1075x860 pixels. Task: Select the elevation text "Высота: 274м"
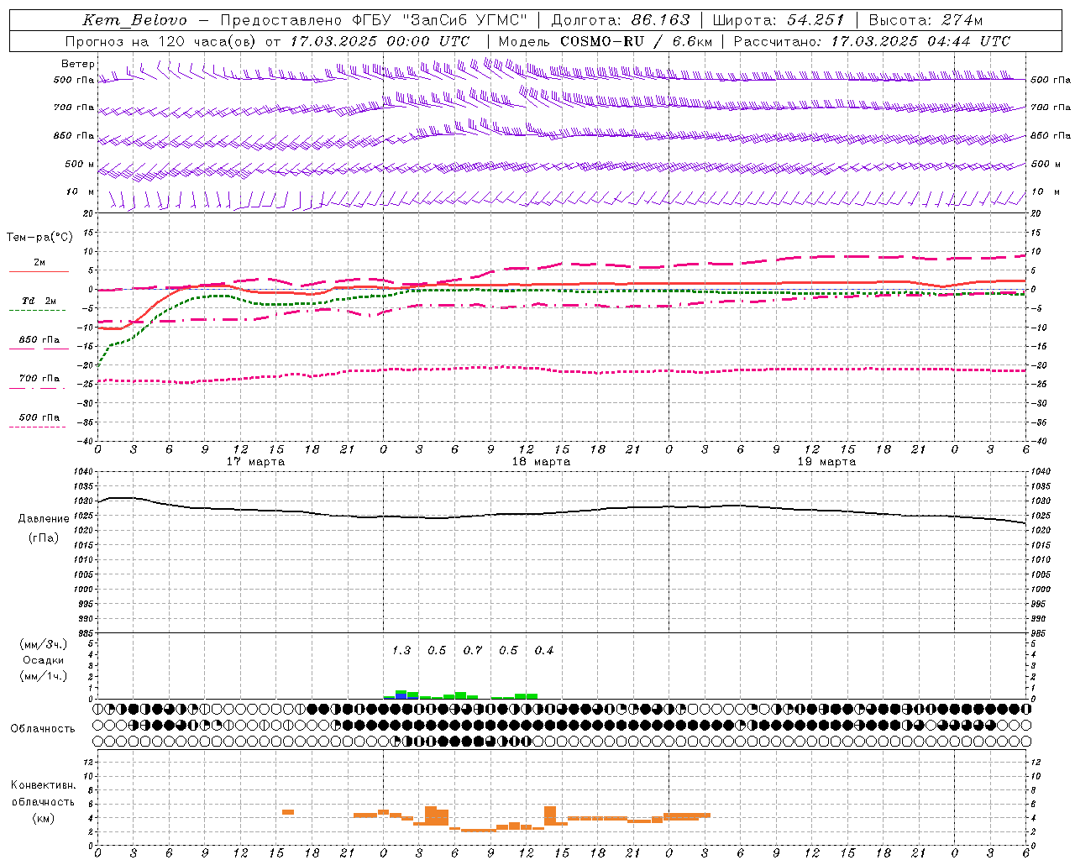[x=926, y=20]
